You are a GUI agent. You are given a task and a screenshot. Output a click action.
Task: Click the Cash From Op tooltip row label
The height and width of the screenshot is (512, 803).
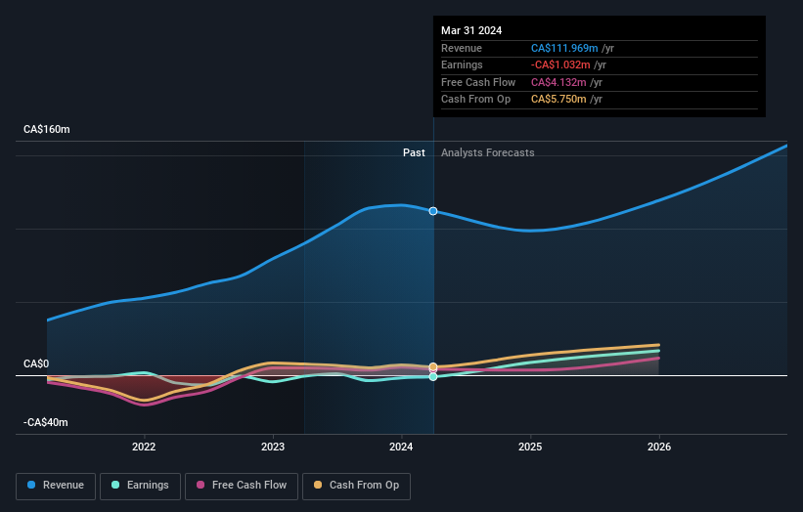click(475, 100)
